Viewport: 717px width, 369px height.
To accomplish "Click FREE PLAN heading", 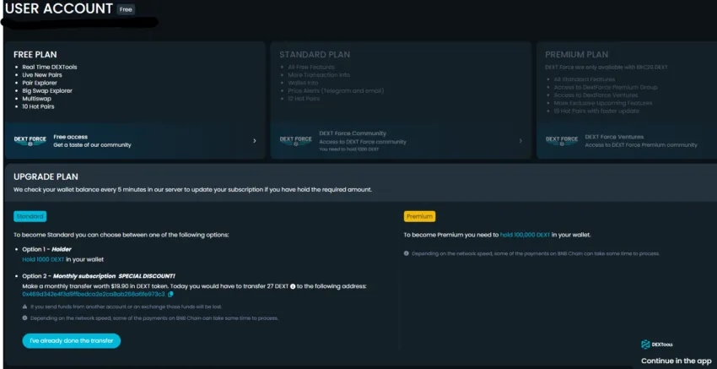I will tap(35, 55).
